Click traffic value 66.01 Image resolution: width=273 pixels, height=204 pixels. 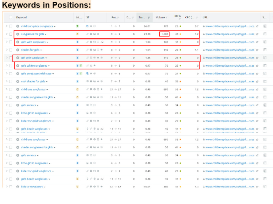147,26
